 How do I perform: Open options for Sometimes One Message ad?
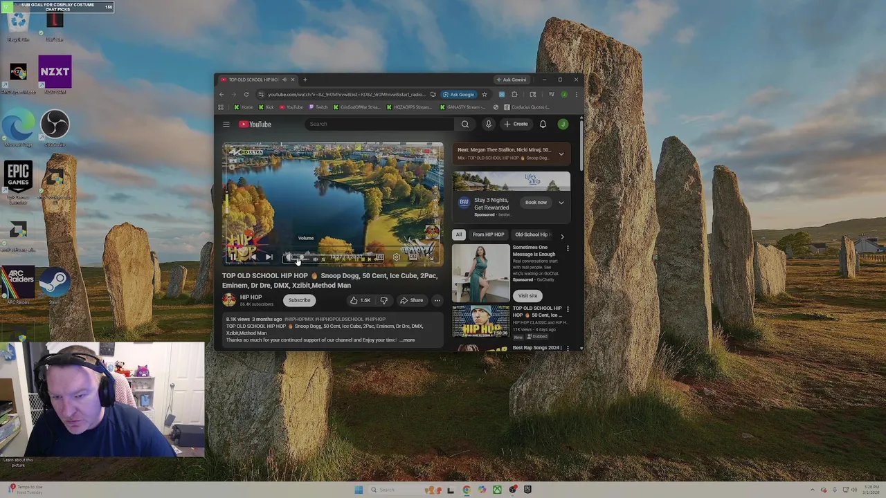click(568, 248)
